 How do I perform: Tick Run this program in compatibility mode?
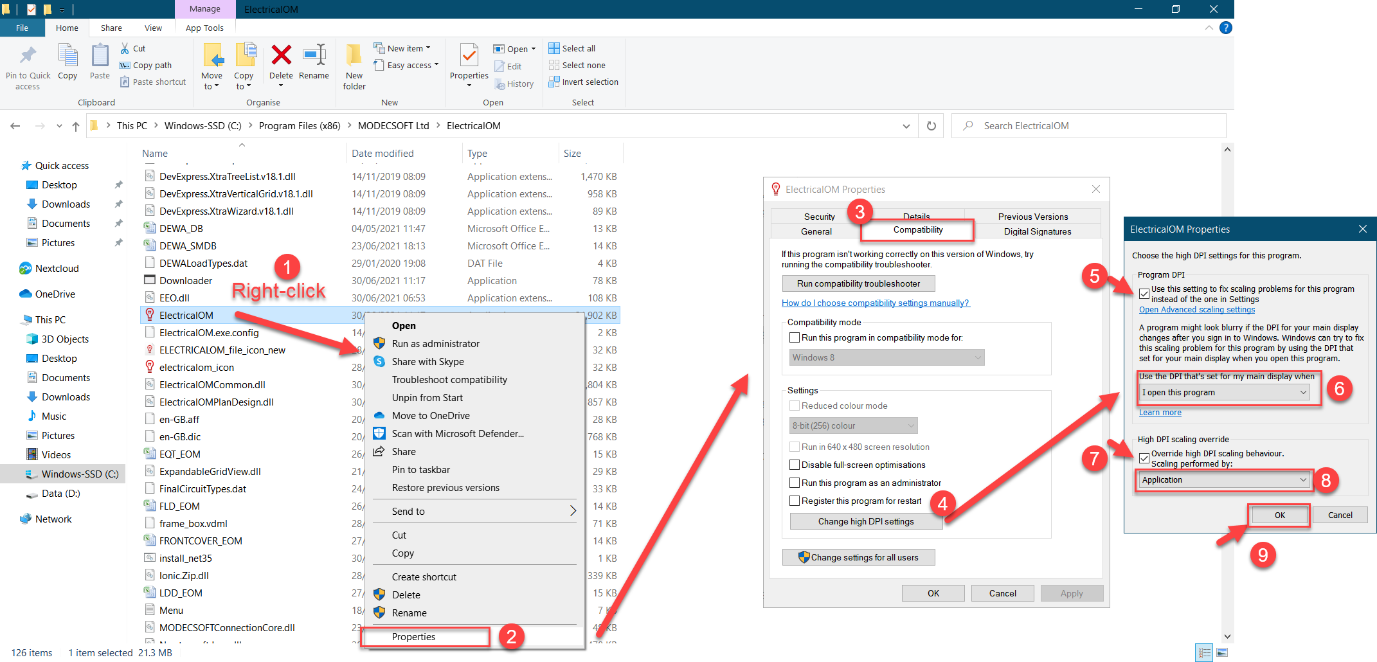(795, 337)
